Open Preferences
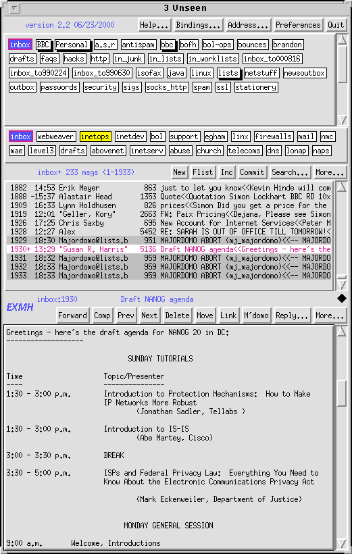Screen dimensions: 352x554 [x=298, y=25]
